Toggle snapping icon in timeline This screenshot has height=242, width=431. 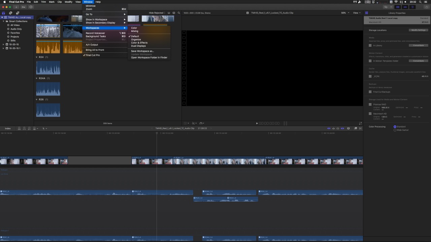(342, 128)
